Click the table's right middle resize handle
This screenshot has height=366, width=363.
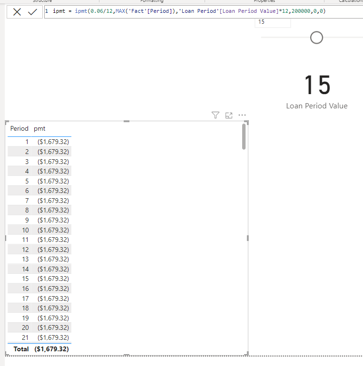[x=248, y=238]
